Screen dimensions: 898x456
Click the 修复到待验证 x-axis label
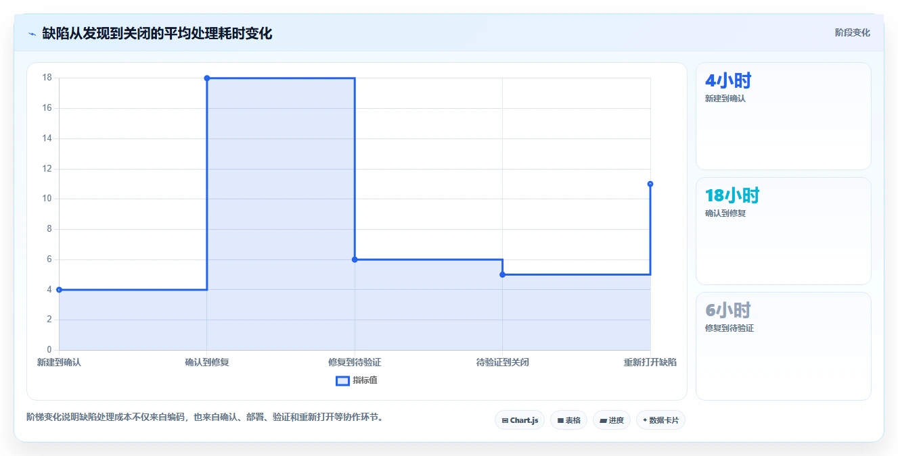pos(355,363)
